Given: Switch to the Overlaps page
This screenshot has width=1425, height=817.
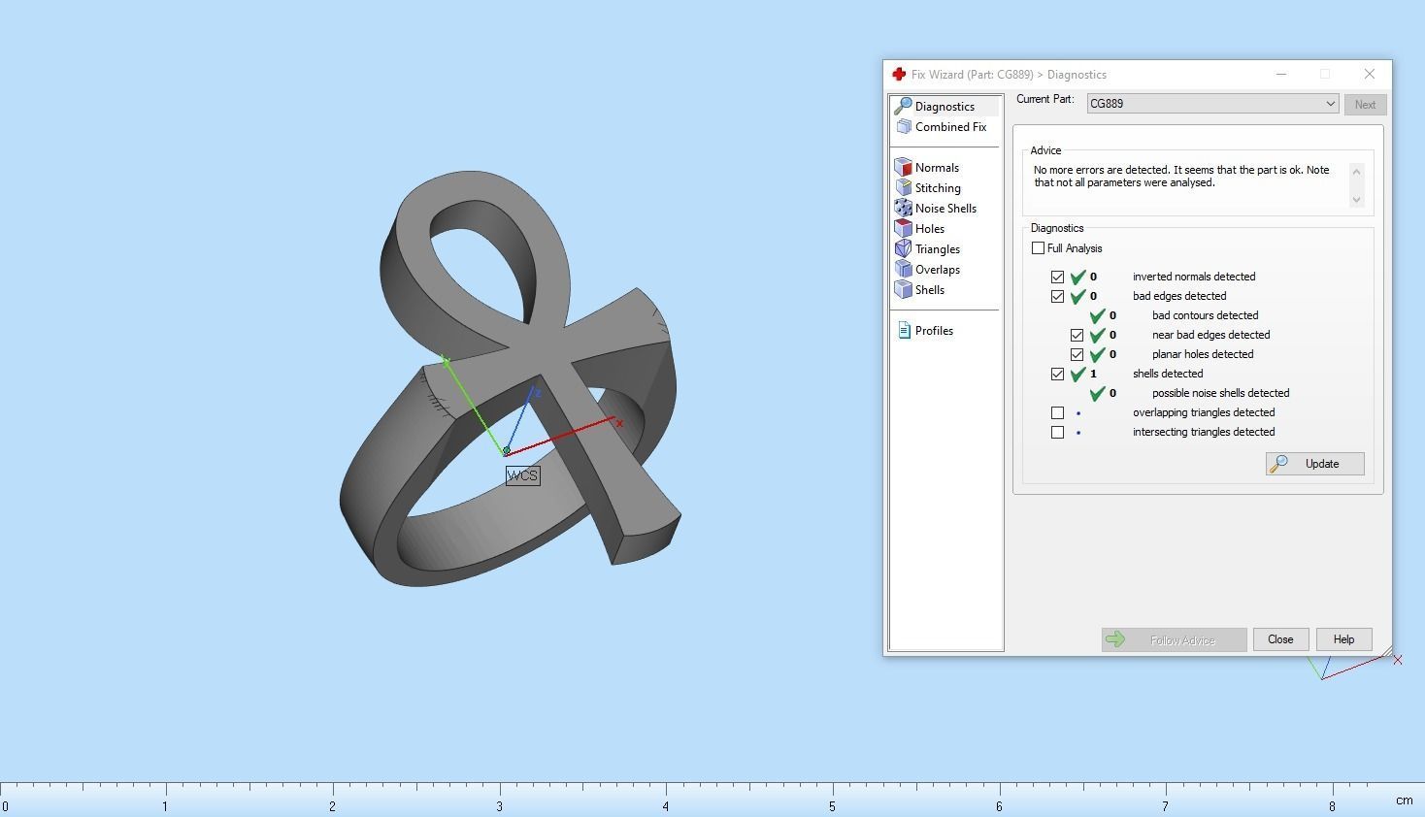Looking at the screenshot, I should pos(937,270).
